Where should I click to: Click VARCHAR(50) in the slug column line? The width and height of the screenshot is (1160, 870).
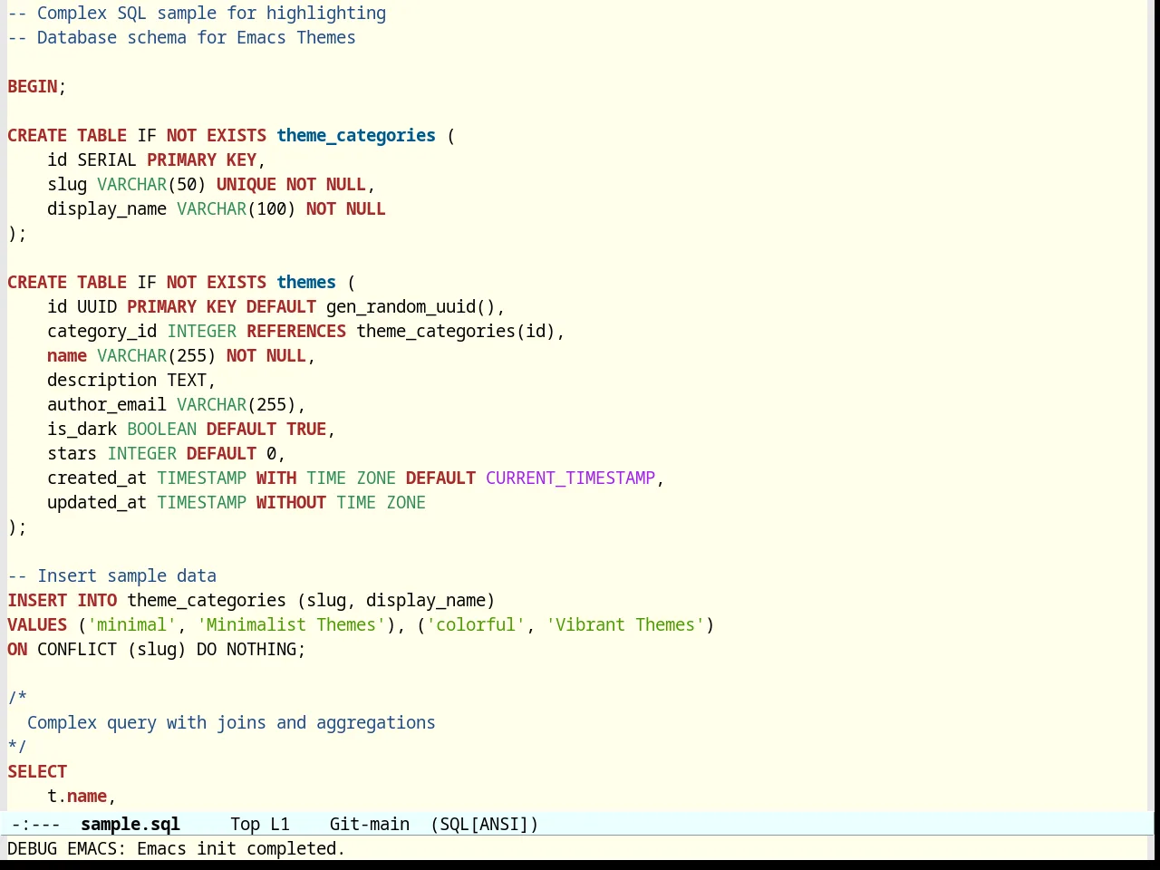pos(152,184)
